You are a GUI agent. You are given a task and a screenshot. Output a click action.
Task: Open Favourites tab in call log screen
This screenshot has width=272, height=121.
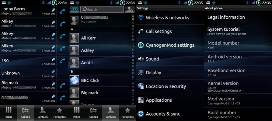click(x=60, y=113)
